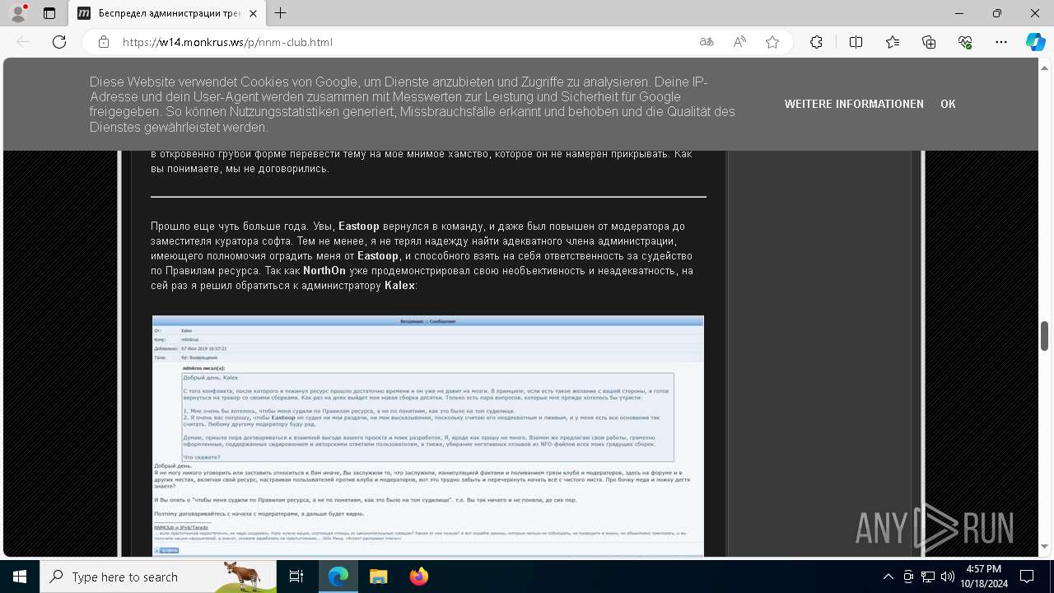Open the forum message screenshot image
Screen dimensions: 1054x593
click(428, 436)
